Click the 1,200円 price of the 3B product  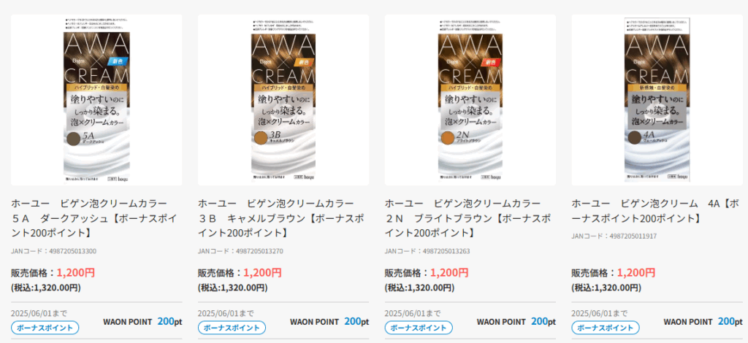click(262, 272)
